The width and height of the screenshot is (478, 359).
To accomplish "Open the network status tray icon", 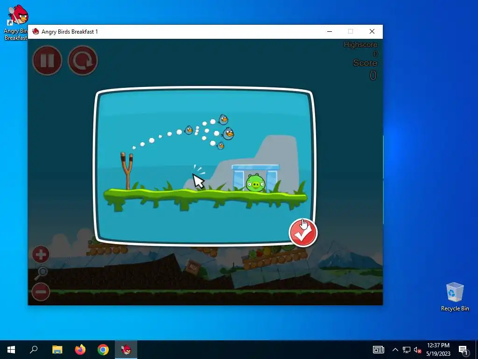I will (407, 350).
